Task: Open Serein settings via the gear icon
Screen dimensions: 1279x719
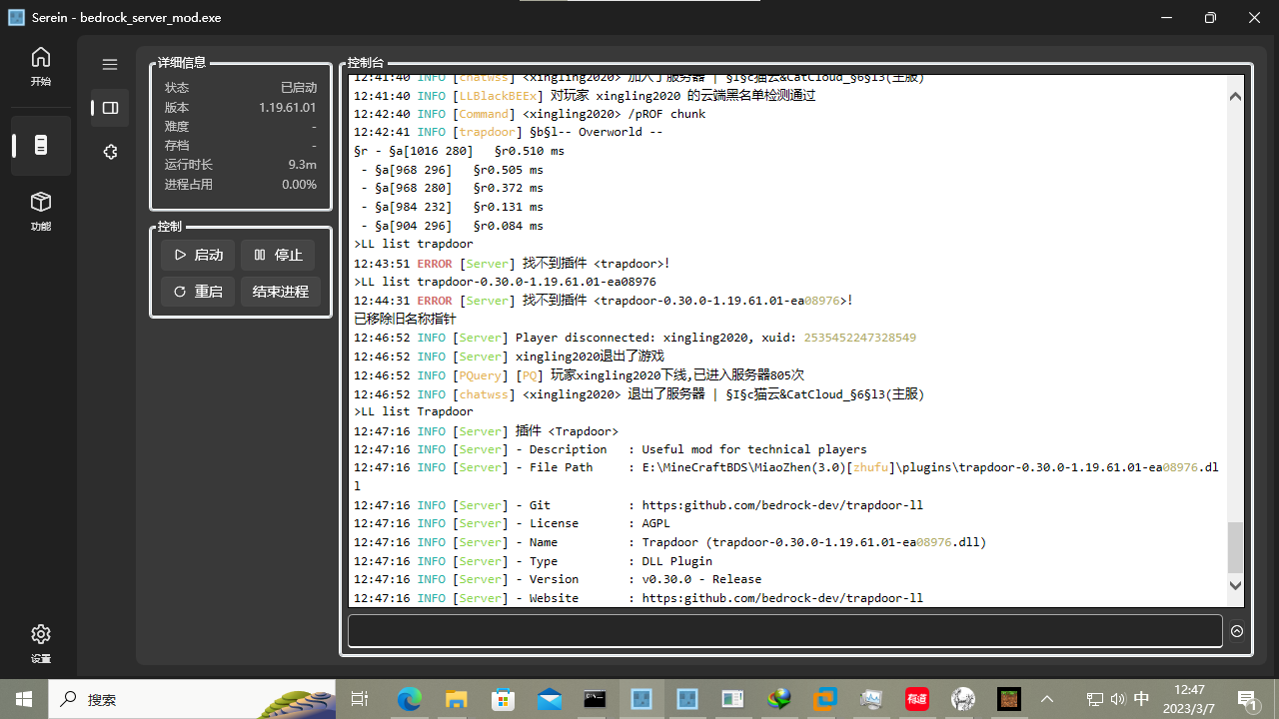Action: coord(40,633)
